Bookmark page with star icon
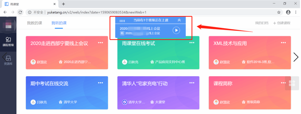 279,12
